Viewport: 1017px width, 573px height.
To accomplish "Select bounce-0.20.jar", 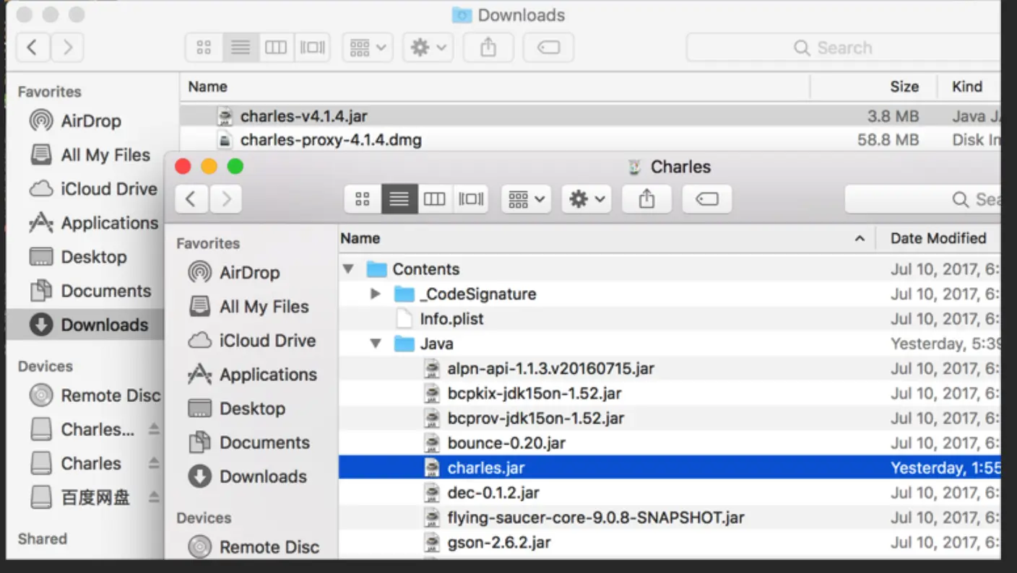I will [x=669, y=443].
